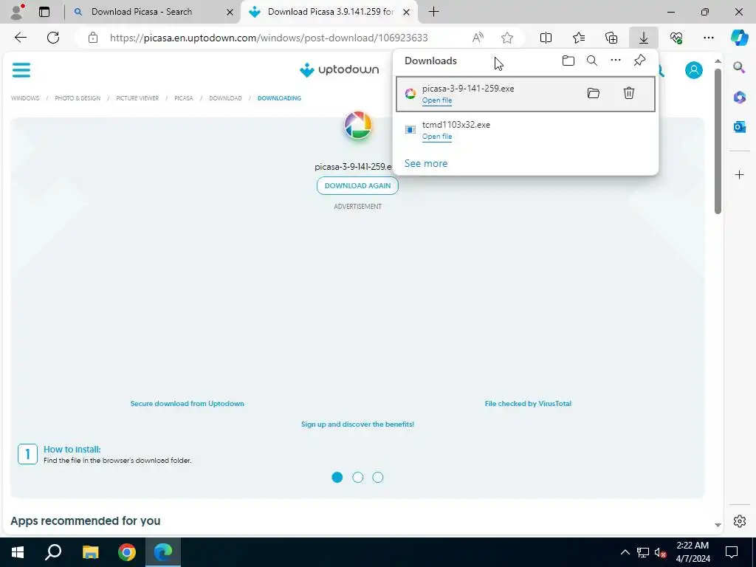Click Secure download from Uptodown link
This screenshot has width=756, height=567.
click(x=187, y=404)
